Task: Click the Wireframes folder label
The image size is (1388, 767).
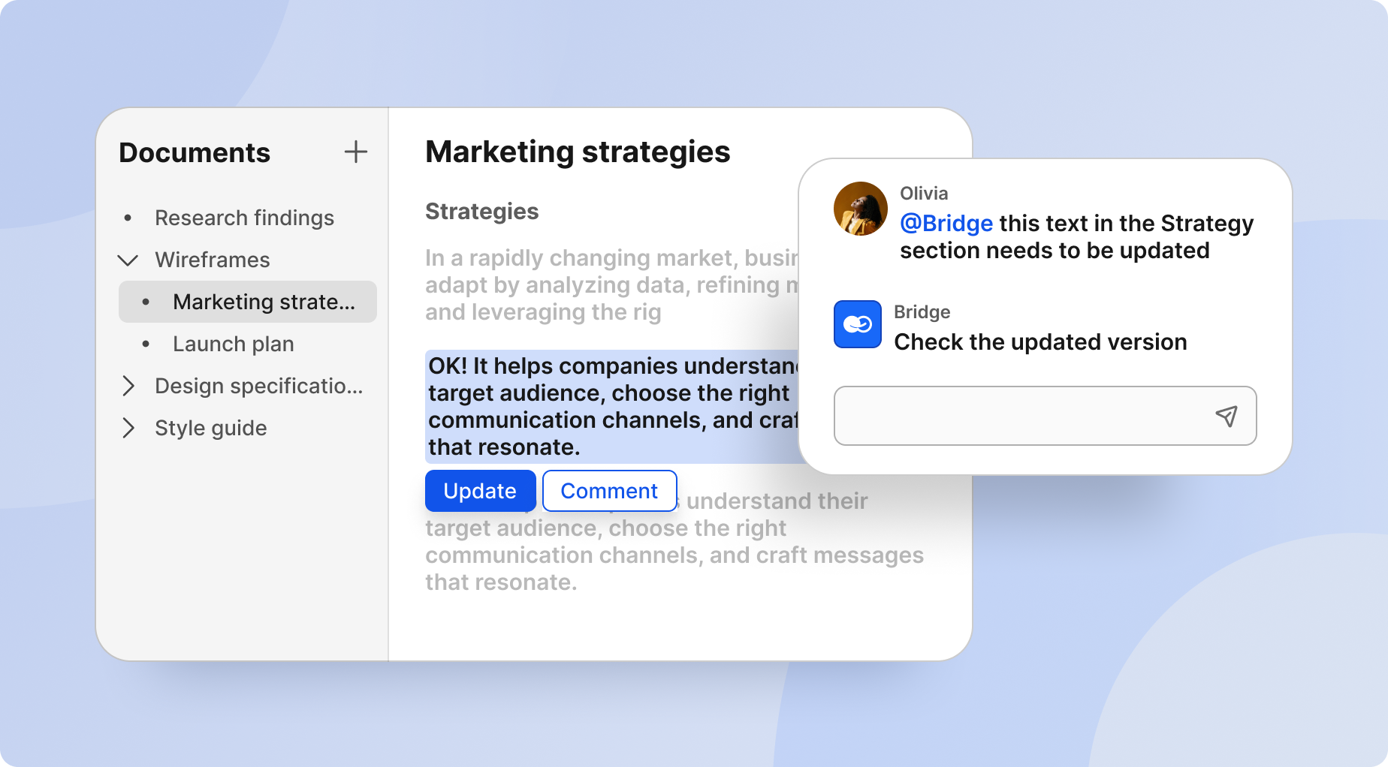Action: coord(213,260)
